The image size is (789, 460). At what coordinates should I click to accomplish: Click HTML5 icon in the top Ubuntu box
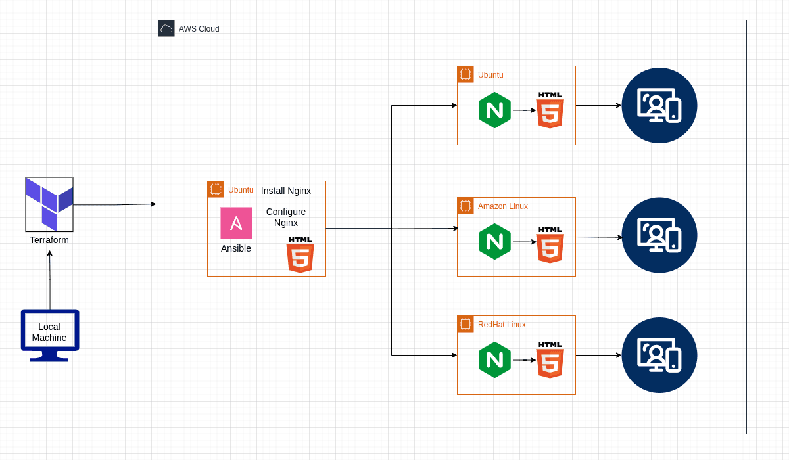point(550,110)
